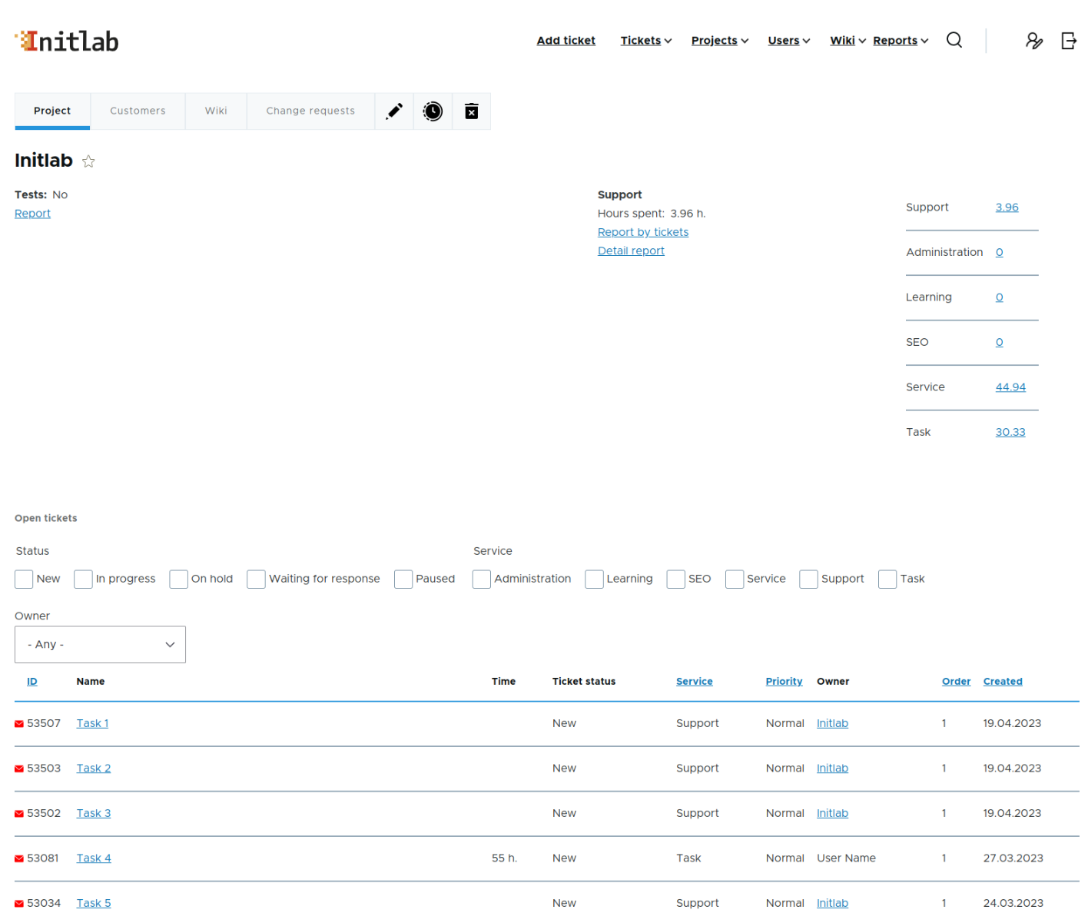Screen dimensions: 1088x923
Task: Open the 44.94 Service hours link
Action: coord(1010,387)
